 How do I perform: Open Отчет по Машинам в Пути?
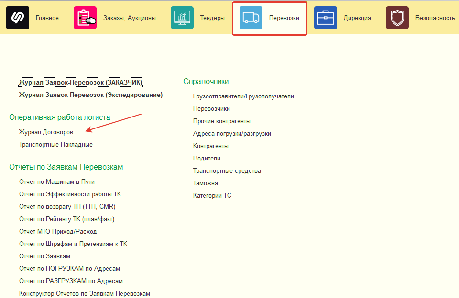pyautogui.click(x=57, y=181)
